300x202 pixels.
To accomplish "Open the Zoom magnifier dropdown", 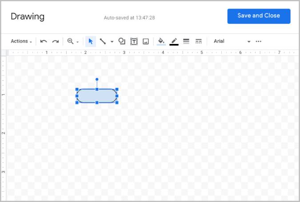I will click(72, 41).
